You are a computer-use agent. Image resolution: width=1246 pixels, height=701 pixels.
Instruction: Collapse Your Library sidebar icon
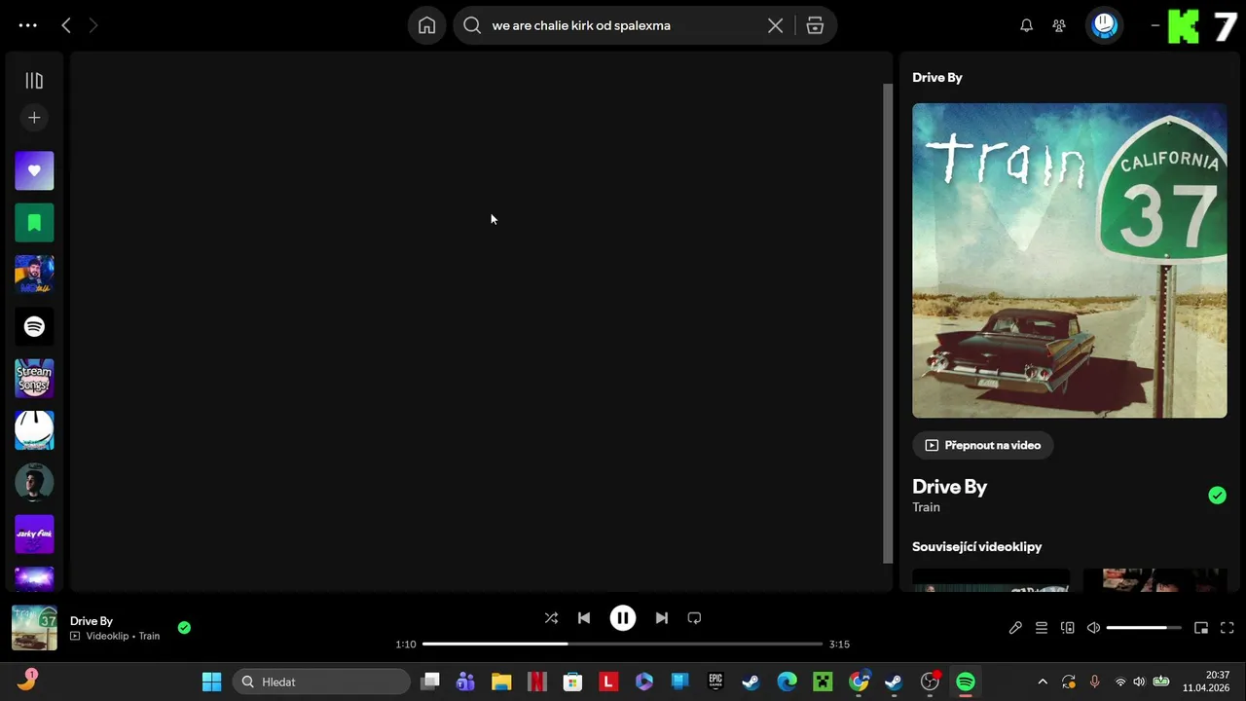(34, 81)
